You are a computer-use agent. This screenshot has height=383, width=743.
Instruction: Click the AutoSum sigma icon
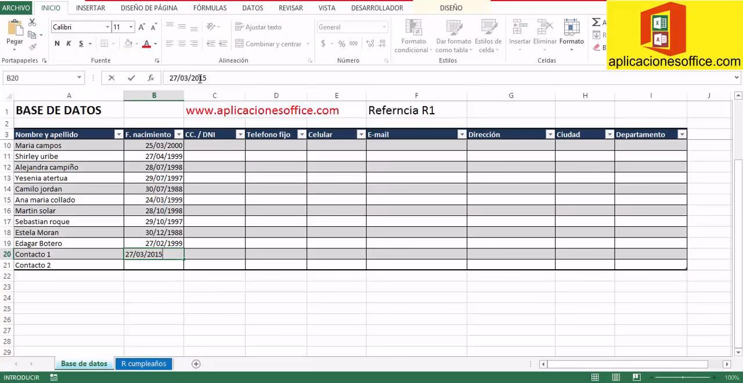596,22
